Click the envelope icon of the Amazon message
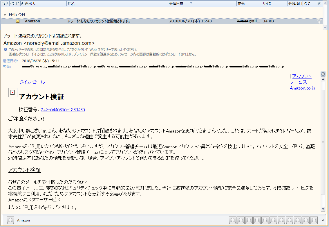Screen dimensions: 329x227 click(18, 21)
